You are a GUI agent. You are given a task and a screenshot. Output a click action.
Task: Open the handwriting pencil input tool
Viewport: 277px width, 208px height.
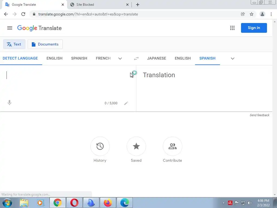tap(126, 103)
